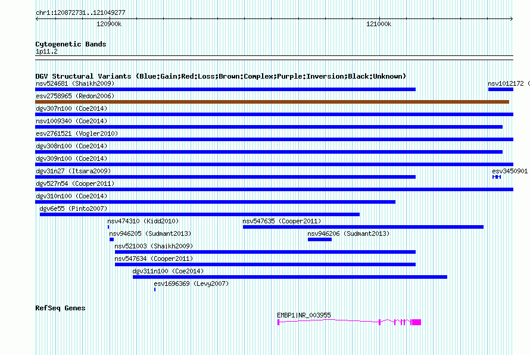This screenshot has height=355, width=530.
Task: Open the nsv1009340 (Coe2014) variant label
Action: tap(71, 121)
